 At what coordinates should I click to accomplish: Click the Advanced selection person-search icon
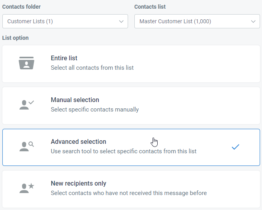pos(26,147)
